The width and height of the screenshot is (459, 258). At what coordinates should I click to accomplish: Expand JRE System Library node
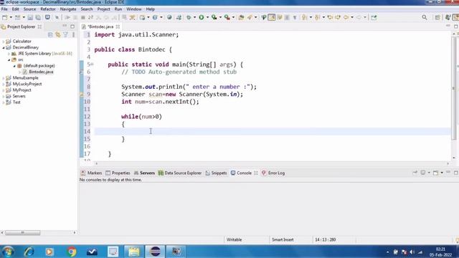(x=9, y=54)
